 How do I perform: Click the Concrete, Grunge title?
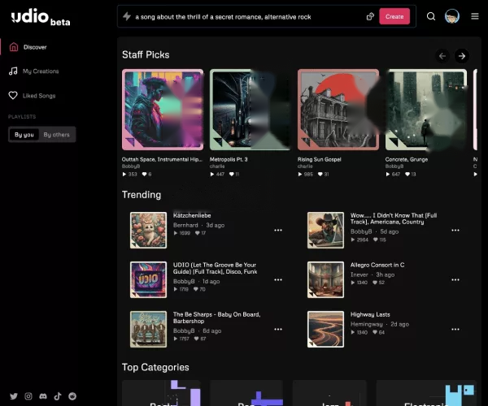tap(407, 159)
